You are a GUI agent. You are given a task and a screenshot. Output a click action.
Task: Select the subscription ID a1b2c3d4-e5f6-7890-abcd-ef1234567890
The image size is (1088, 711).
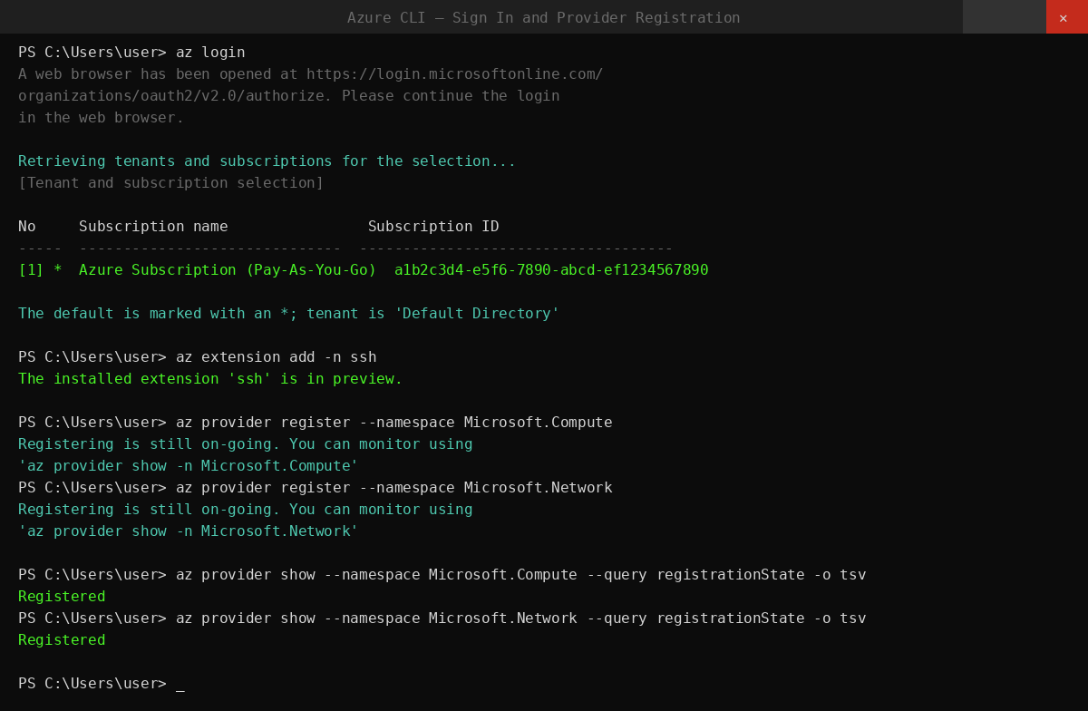point(550,270)
